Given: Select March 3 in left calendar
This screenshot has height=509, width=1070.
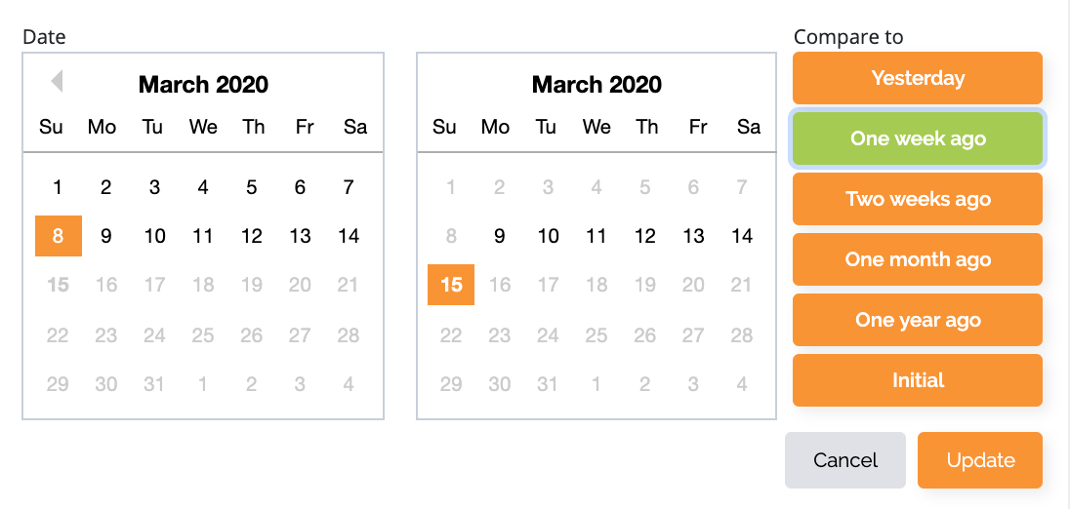Looking at the screenshot, I should pyautogui.click(x=155, y=187).
